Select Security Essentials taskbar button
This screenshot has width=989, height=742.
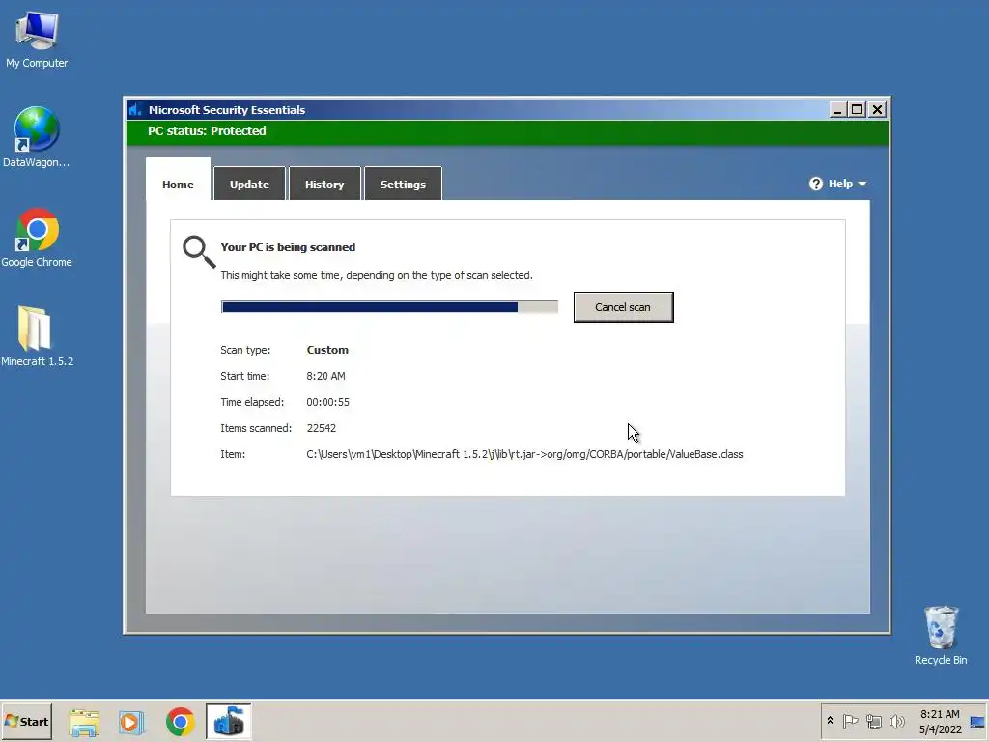(228, 722)
